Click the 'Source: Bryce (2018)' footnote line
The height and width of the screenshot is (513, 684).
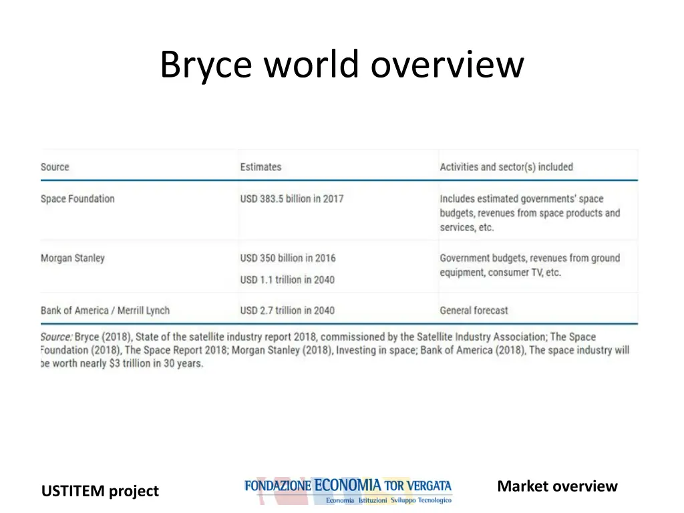point(318,337)
